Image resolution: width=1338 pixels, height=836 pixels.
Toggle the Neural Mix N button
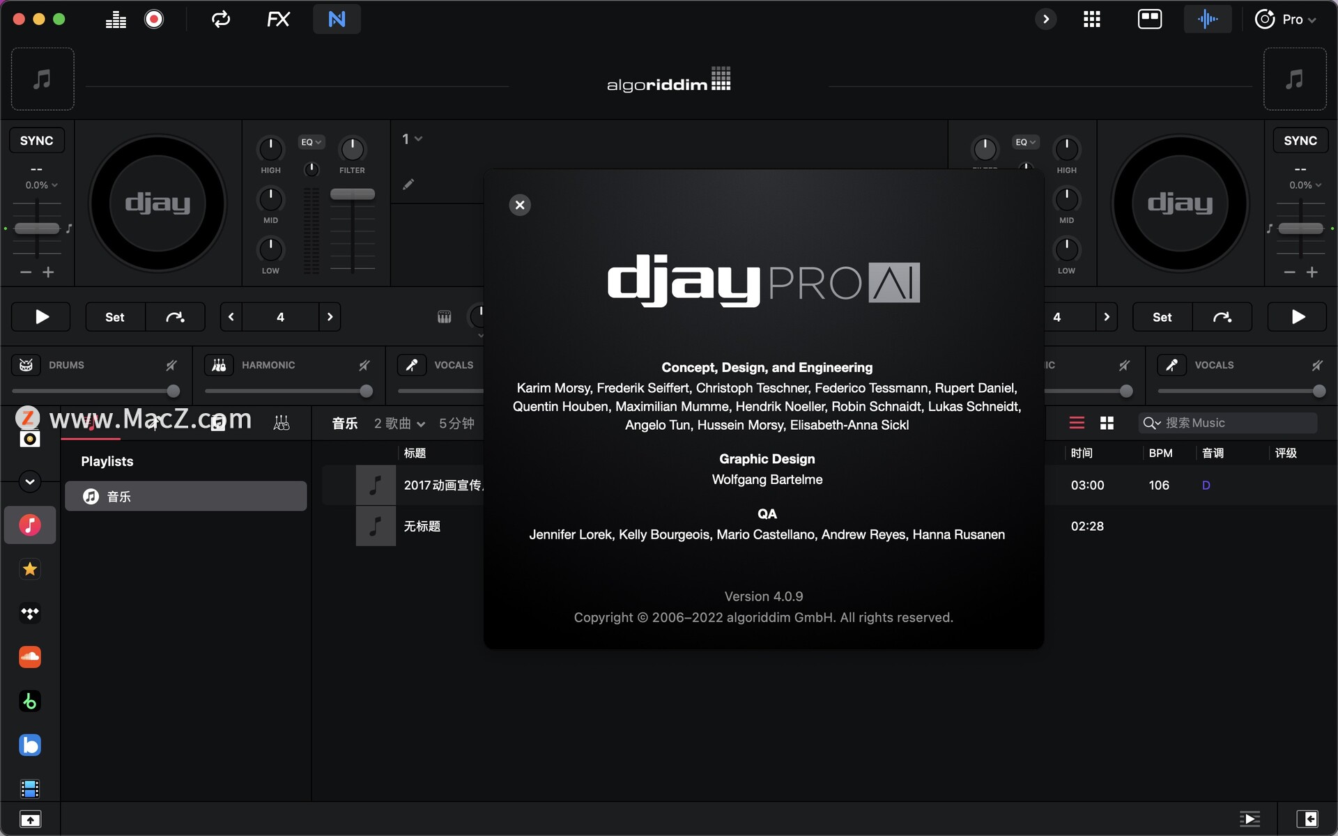click(337, 20)
